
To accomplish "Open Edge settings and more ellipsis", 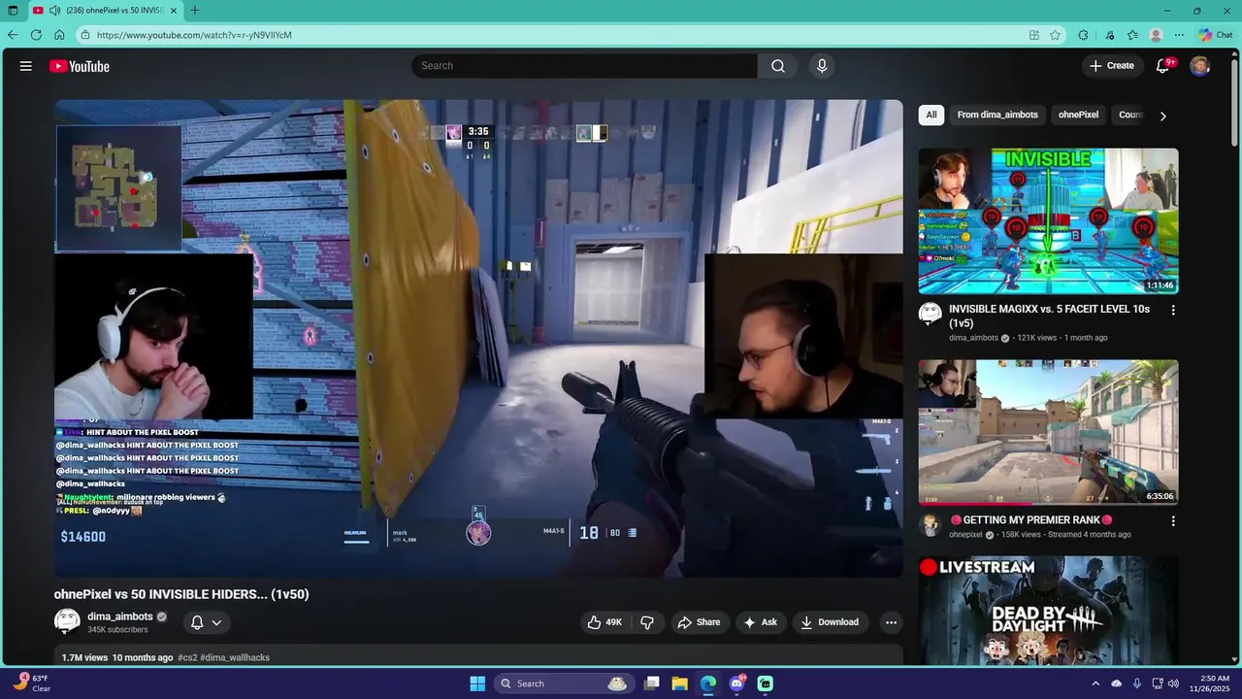I will pyautogui.click(x=1179, y=35).
